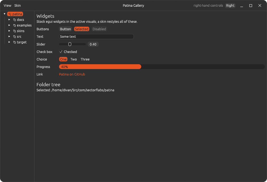Click the folder icon beside docs
The height and width of the screenshot is (182, 267).
click(14, 20)
